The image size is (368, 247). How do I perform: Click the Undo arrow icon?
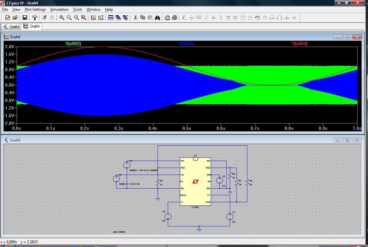point(258,18)
